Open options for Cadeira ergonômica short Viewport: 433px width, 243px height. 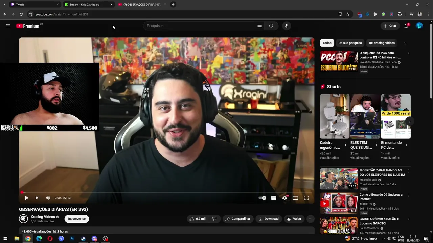point(345,144)
